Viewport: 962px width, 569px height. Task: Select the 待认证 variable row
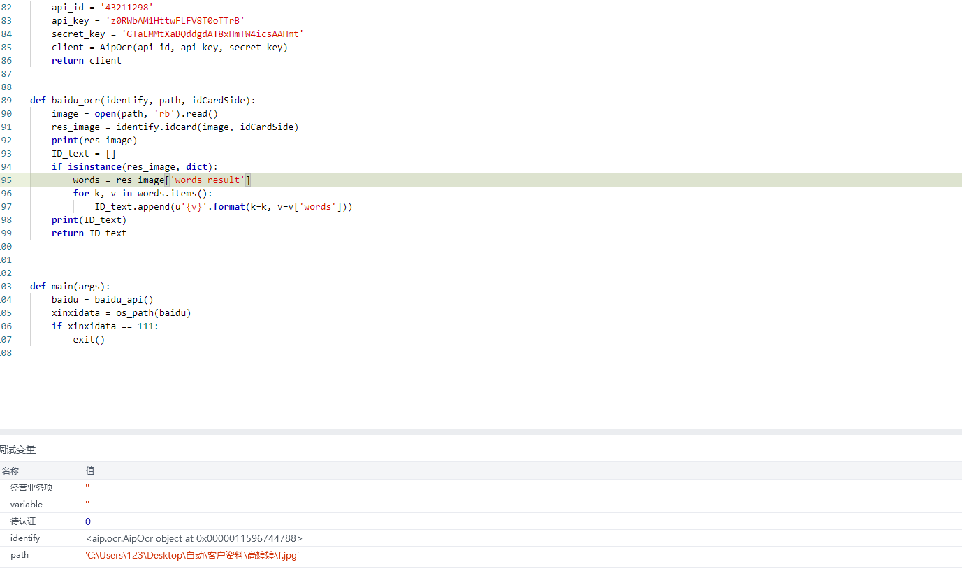pyautogui.click(x=23, y=521)
